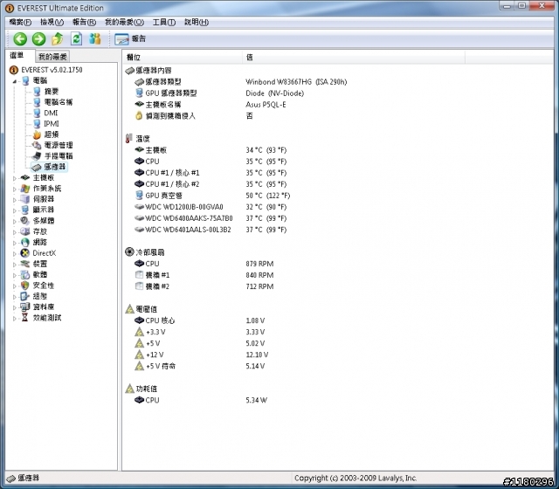Click the lock icon on chassis intrusion row
Image resolution: width=559 pixels, height=489 pixels.
coord(139,116)
